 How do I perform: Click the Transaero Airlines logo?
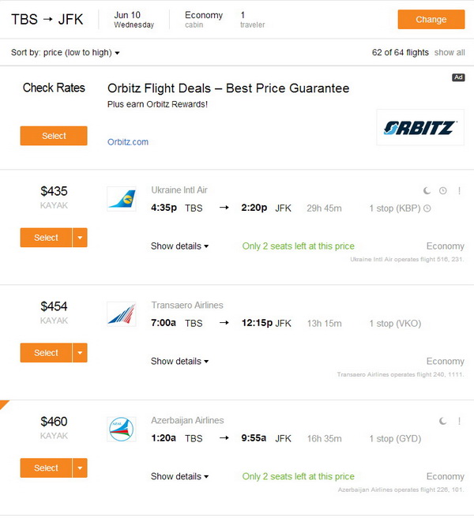click(x=122, y=313)
